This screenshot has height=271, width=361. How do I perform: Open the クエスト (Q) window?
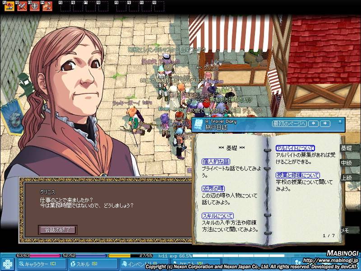195,264
